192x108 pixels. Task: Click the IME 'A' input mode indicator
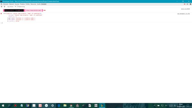pos(175,105)
